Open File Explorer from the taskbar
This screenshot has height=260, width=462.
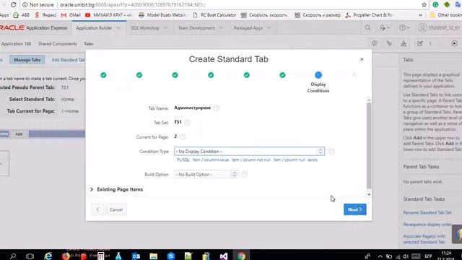[154, 256]
